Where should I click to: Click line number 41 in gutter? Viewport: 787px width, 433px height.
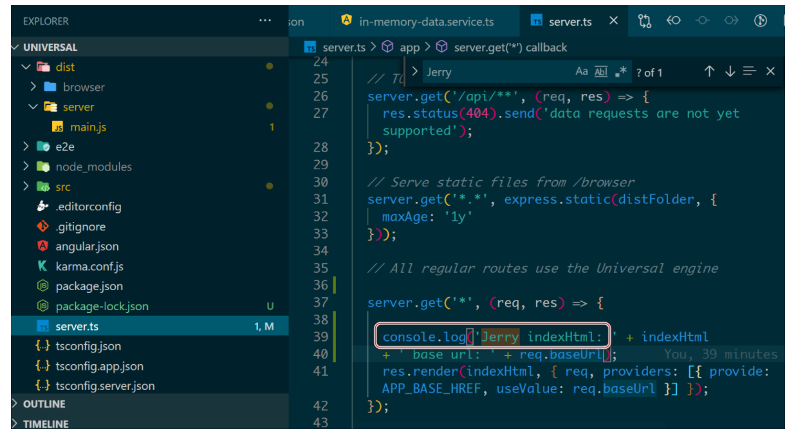[320, 371]
